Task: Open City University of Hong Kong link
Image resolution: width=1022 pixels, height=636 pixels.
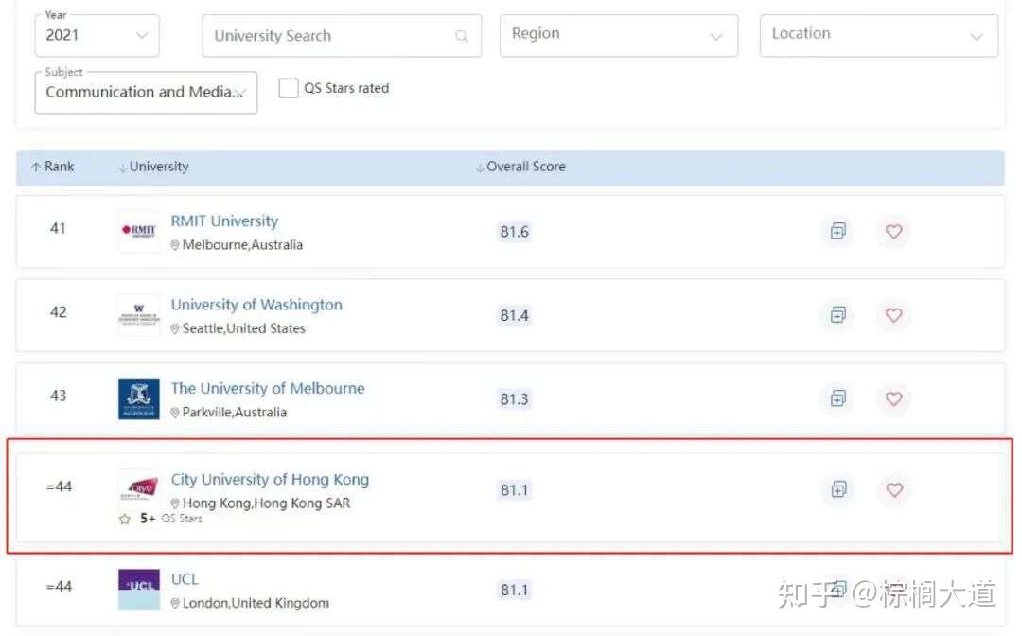Action: 270,480
